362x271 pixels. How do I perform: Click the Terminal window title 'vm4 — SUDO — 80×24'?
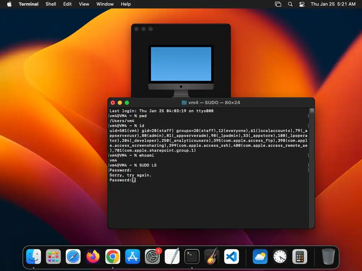point(214,103)
